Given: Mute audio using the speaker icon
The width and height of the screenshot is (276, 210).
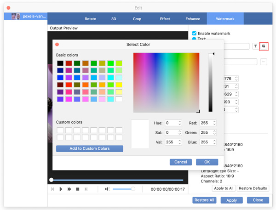Looking at the screenshot, I should click(107, 189).
